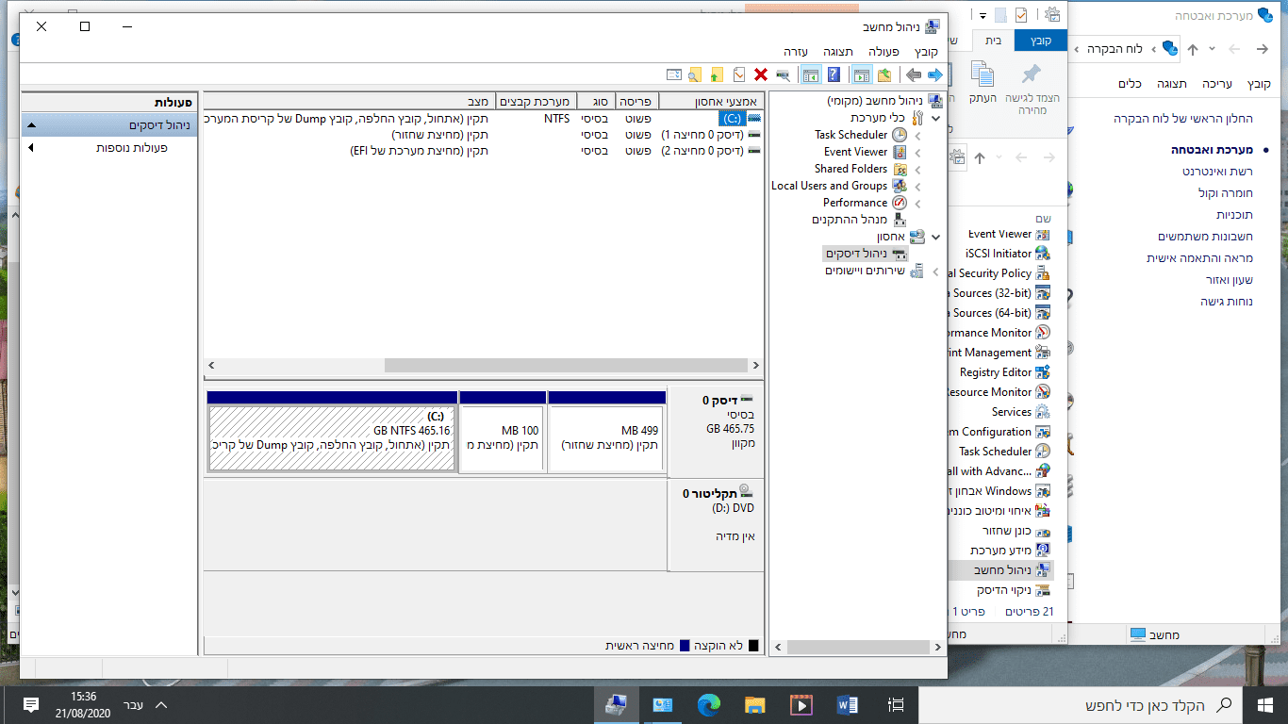
Task: Open the 'פעולה' menu
Action: (883, 52)
